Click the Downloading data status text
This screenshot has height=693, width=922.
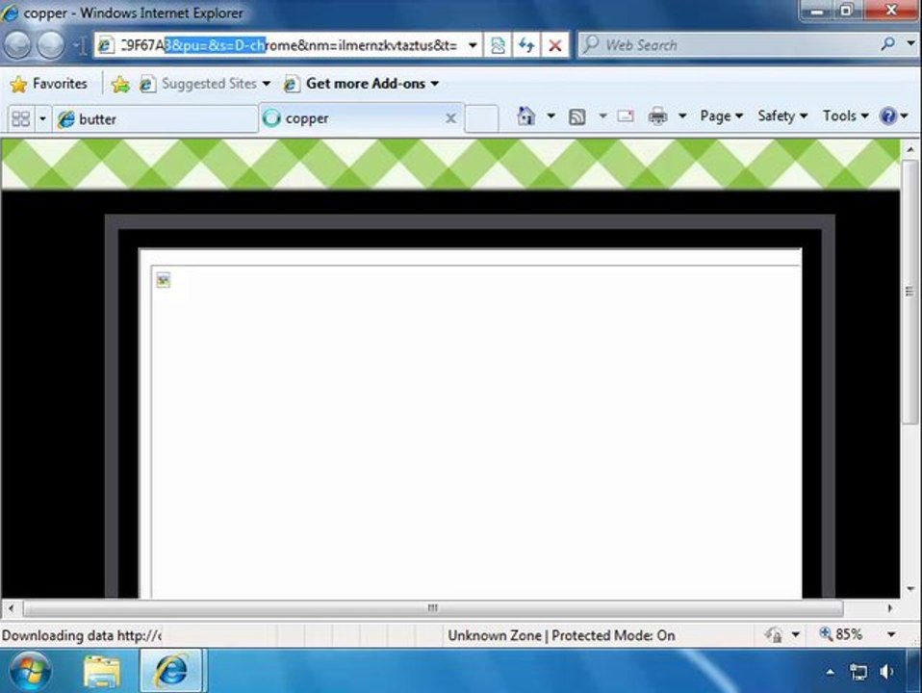[x=81, y=635]
